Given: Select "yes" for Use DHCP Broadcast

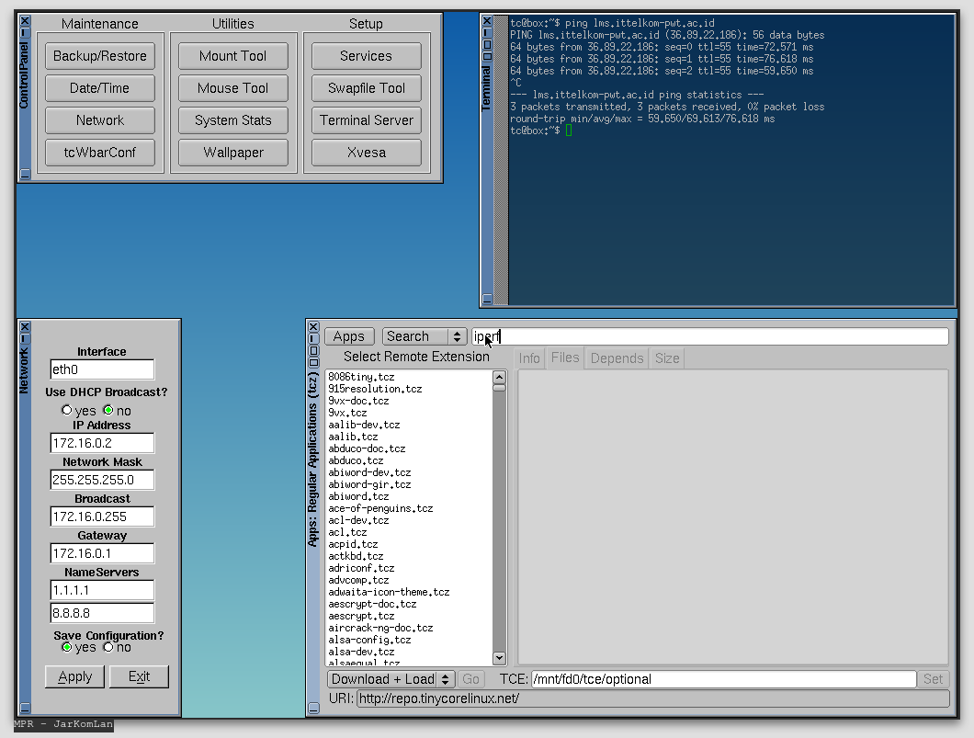Looking at the screenshot, I should (66, 410).
